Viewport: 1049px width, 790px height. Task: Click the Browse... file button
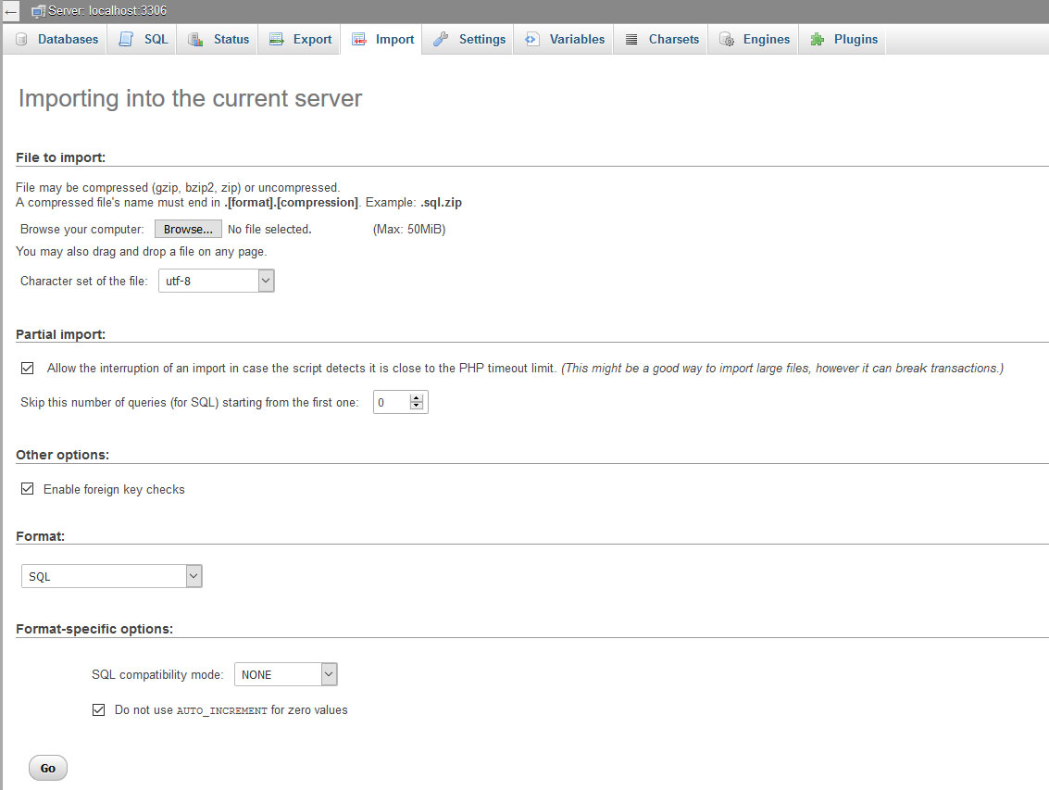pyautogui.click(x=188, y=229)
